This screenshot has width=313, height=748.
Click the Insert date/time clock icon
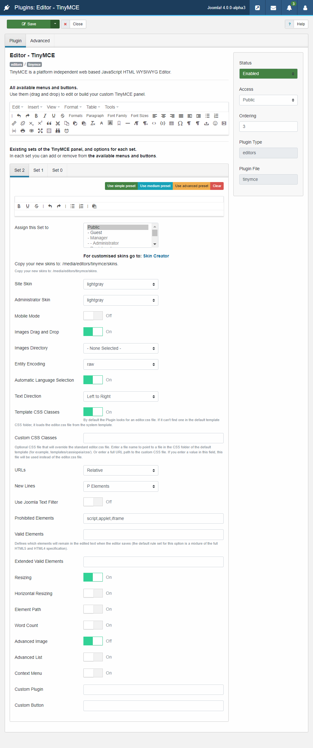click(x=67, y=131)
